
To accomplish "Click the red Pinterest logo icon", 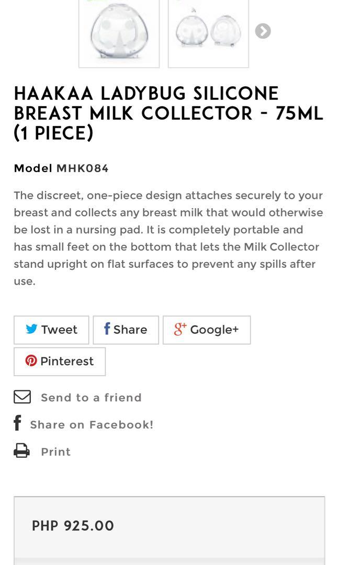I will click(x=31, y=361).
